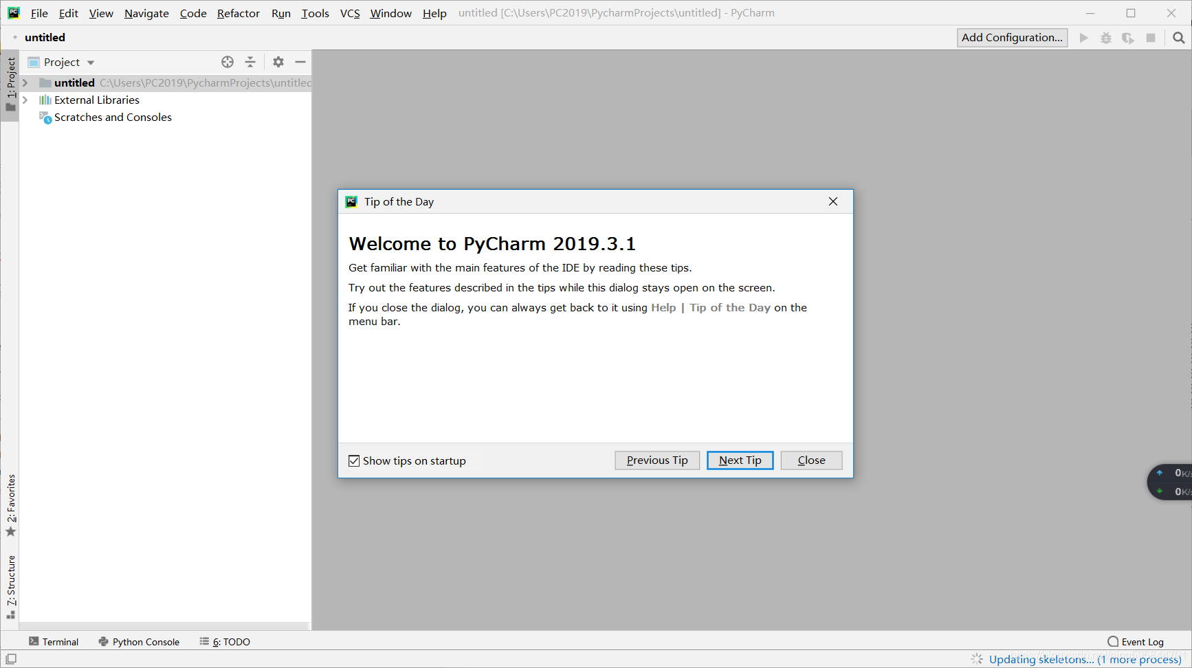This screenshot has width=1192, height=668.
Task: Open the Terminal tool window tab
Action: point(54,642)
